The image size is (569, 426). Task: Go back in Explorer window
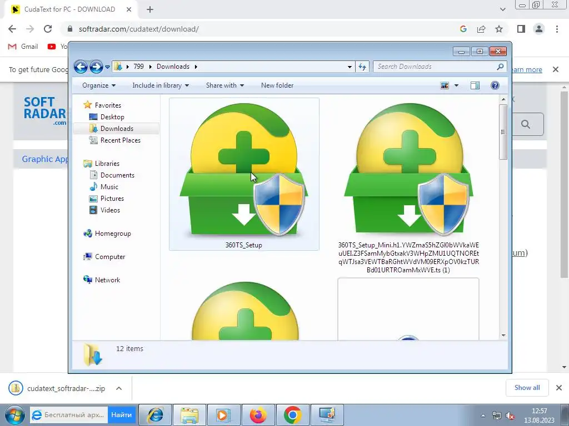pos(81,67)
